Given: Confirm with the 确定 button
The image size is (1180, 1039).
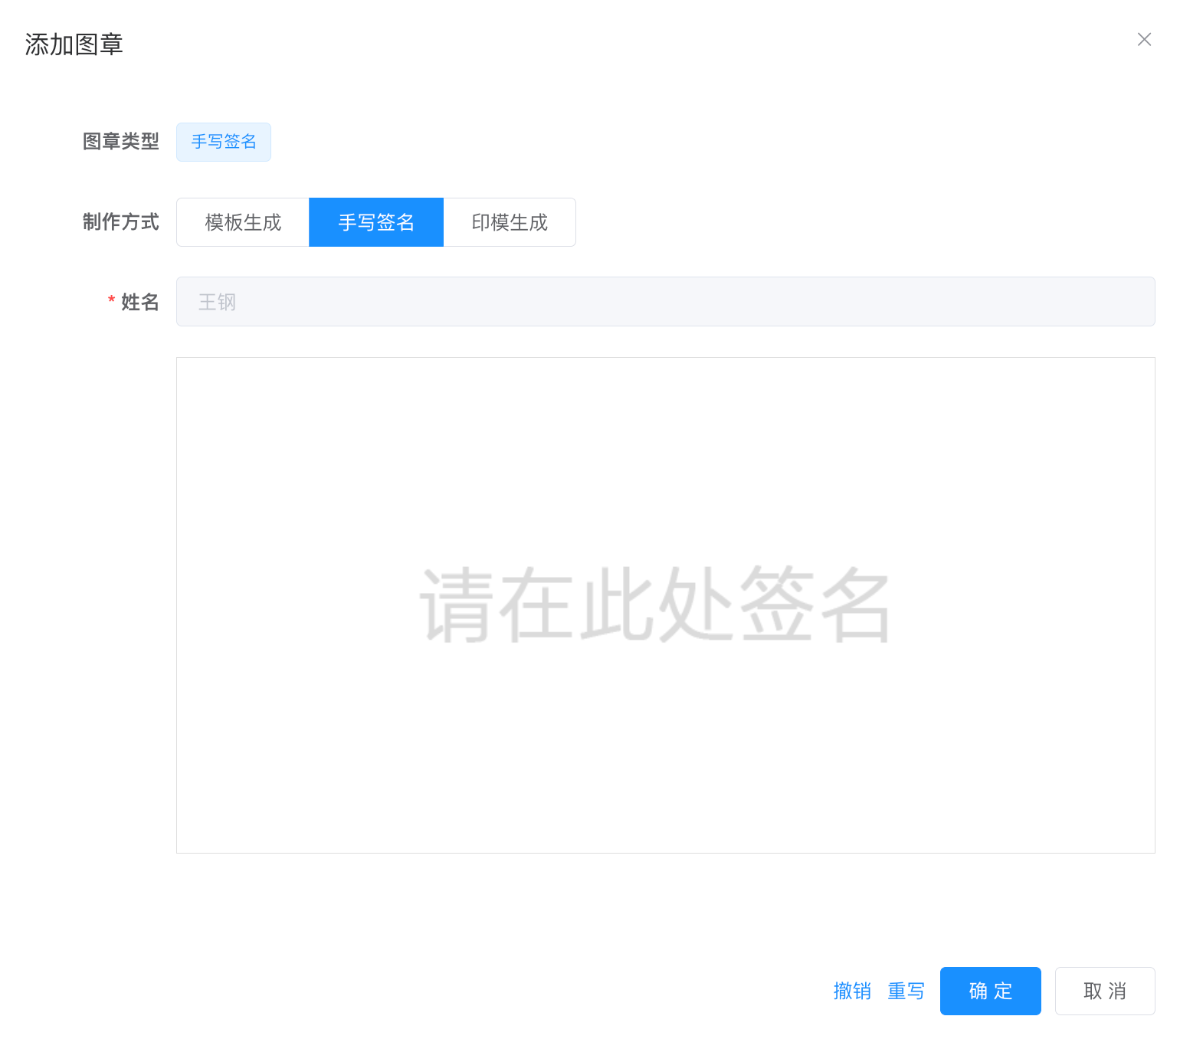Looking at the screenshot, I should [990, 991].
